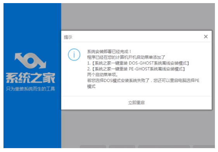218x152 pixels.
Task: Click the text 系统安装部署已经完成！
Action: click(109, 51)
